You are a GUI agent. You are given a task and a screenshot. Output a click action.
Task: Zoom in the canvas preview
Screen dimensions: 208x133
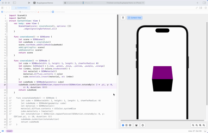click(204, 125)
